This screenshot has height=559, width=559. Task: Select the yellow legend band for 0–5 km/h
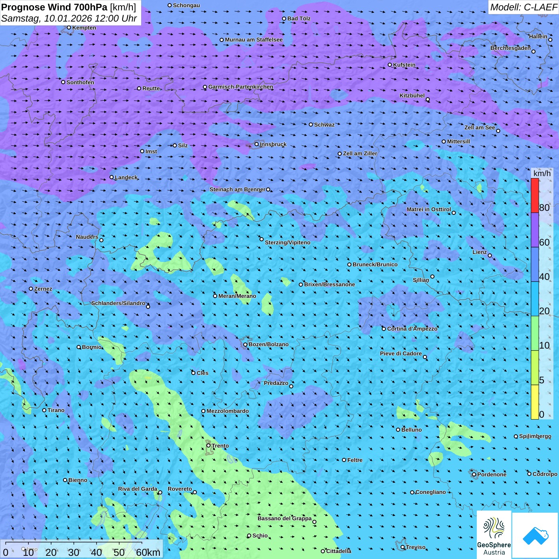coord(535,402)
